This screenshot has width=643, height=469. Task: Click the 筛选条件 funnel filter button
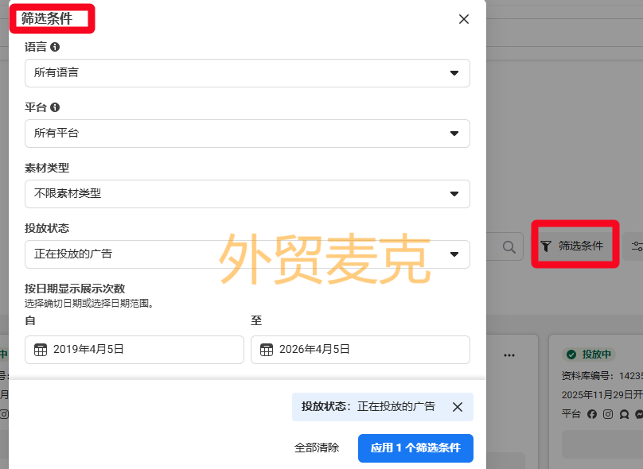[572, 246]
